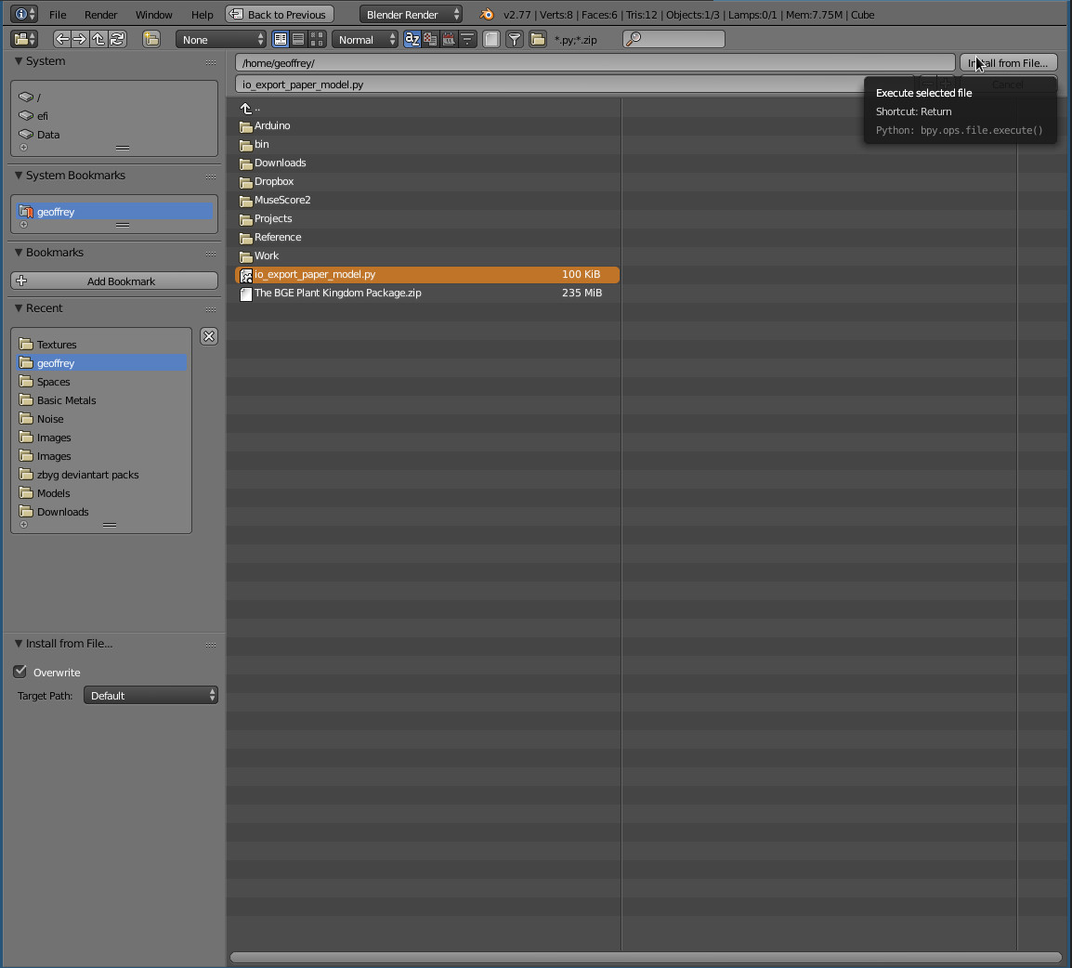The height and width of the screenshot is (968, 1072).
Task: Open the Arduino folder
Action: (x=427, y=125)
